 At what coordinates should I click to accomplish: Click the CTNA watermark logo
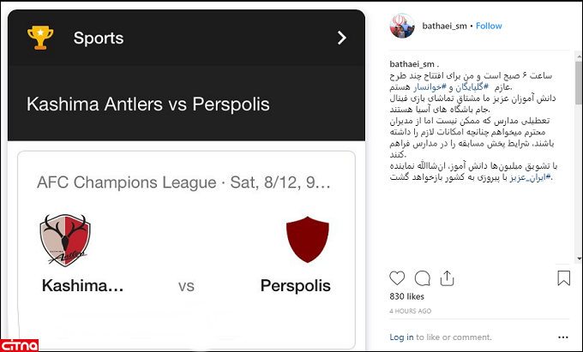(x=19, y=344)
